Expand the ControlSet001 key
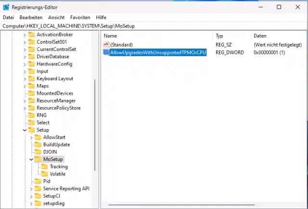The width and height of the screenshot is (308, 209). pyautogui.click(x=25, y=42)
